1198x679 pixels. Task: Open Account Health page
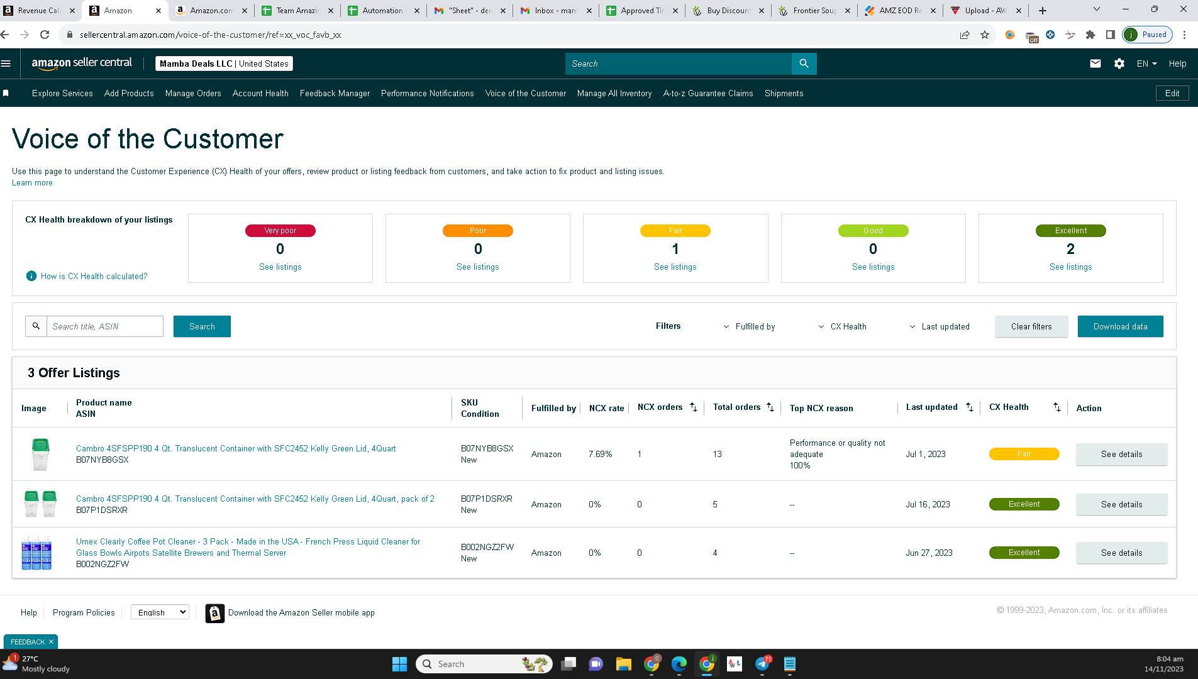260,93
